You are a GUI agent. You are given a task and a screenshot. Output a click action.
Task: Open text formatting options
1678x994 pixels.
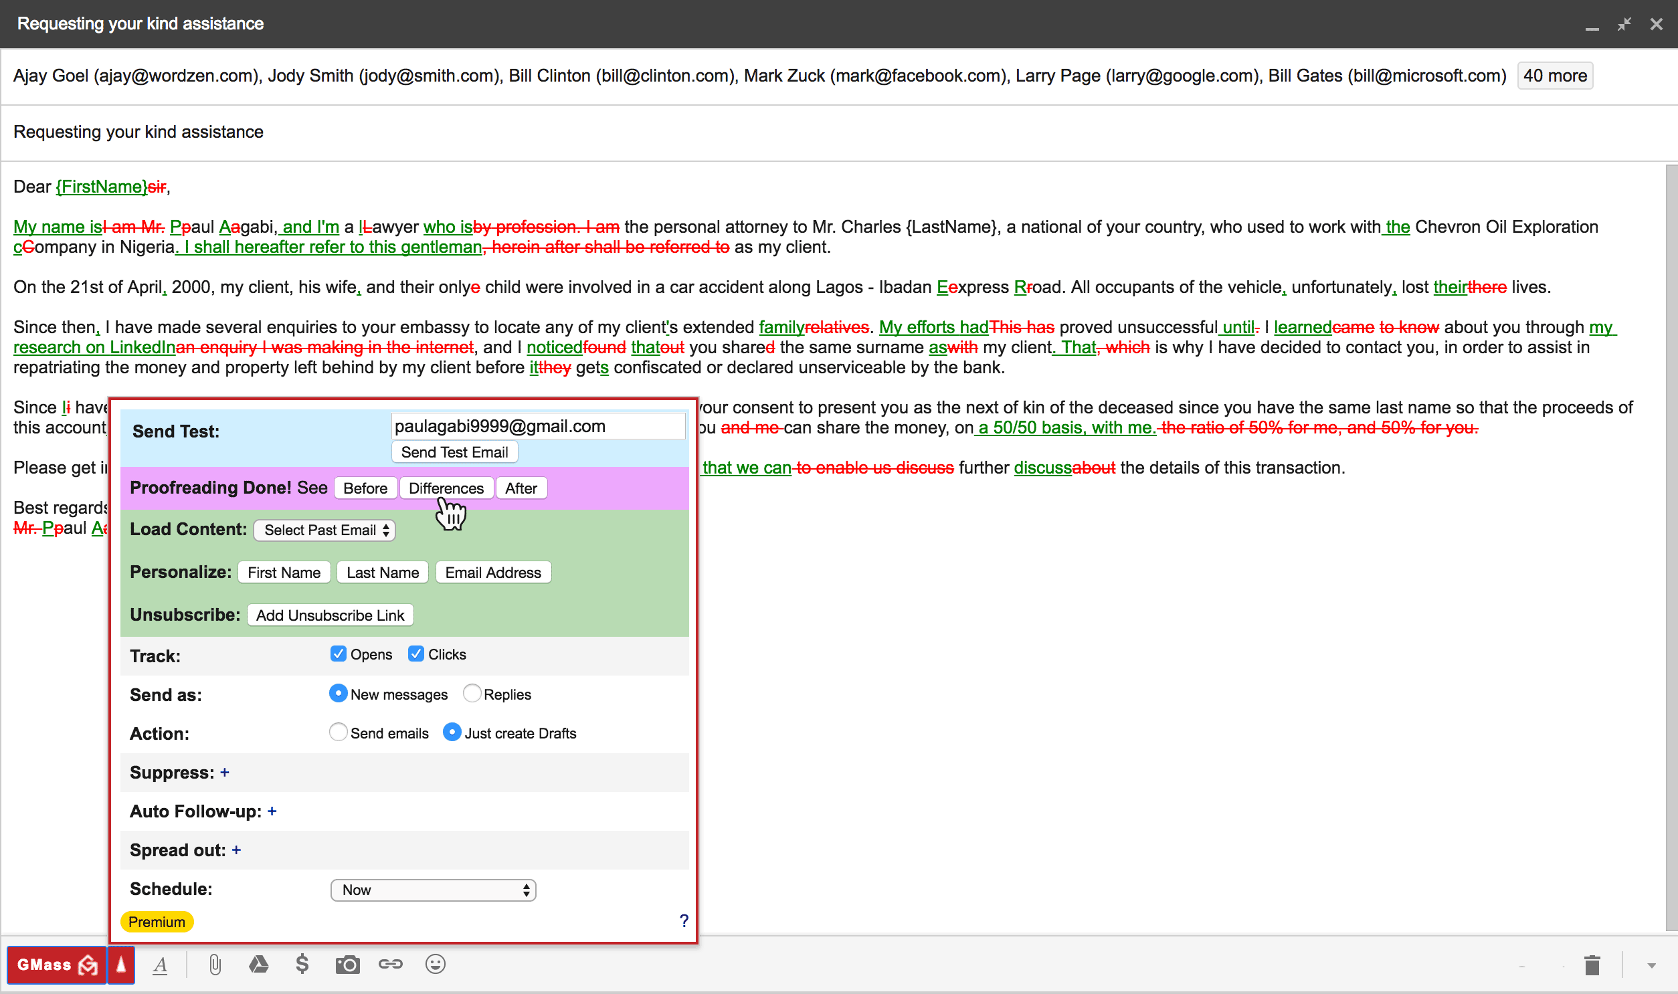point(161,965)
